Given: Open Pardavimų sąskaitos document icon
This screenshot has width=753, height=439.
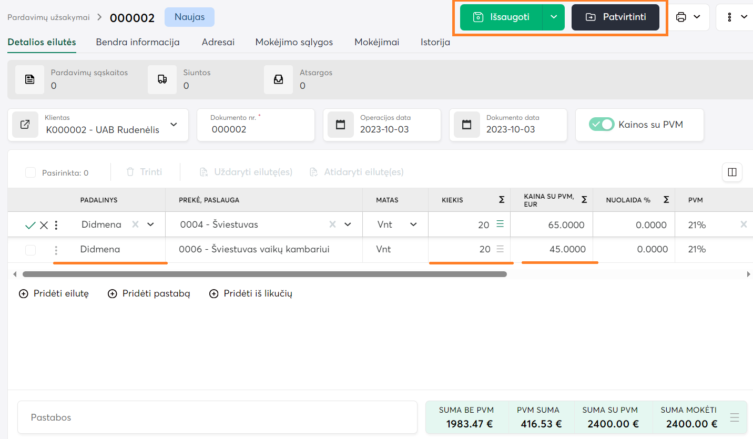Looking at the screenshot, I should (x=29, y=79).
